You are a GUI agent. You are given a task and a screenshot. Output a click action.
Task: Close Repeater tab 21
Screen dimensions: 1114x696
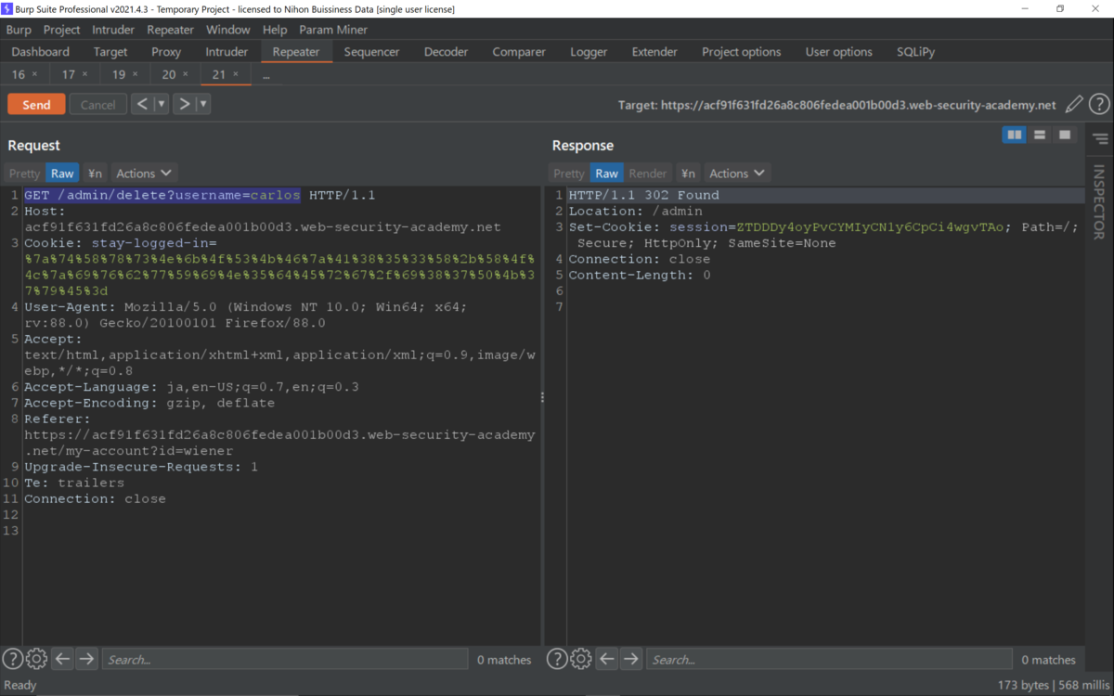236,74
